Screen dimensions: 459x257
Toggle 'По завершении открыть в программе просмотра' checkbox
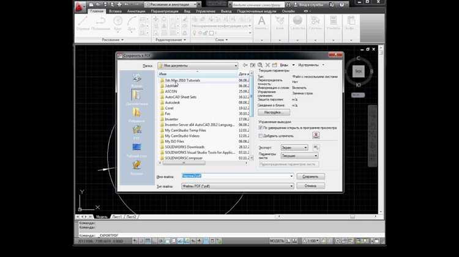coord(260,128)
